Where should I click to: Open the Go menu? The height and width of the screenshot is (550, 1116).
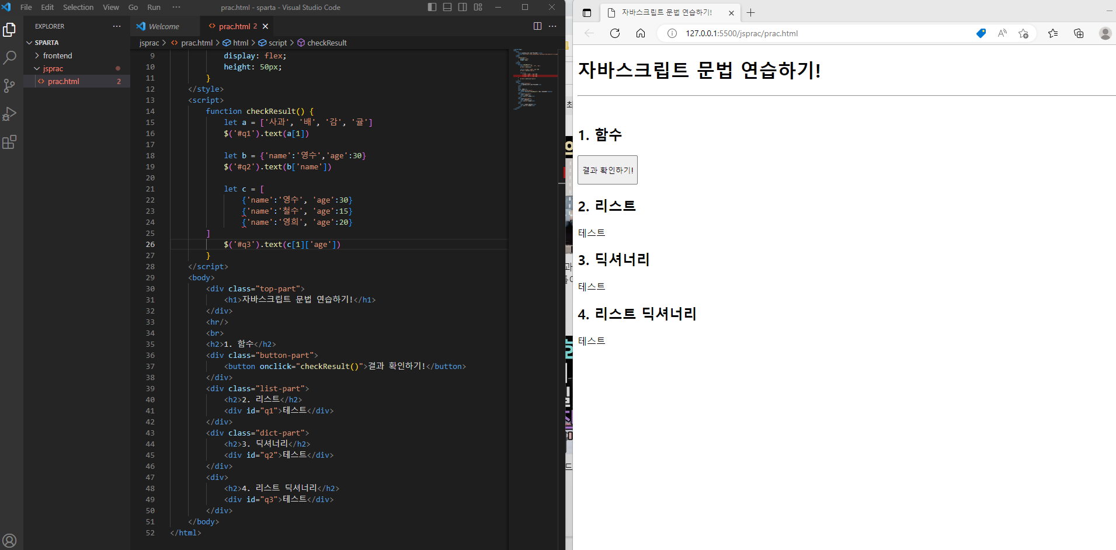133,7
